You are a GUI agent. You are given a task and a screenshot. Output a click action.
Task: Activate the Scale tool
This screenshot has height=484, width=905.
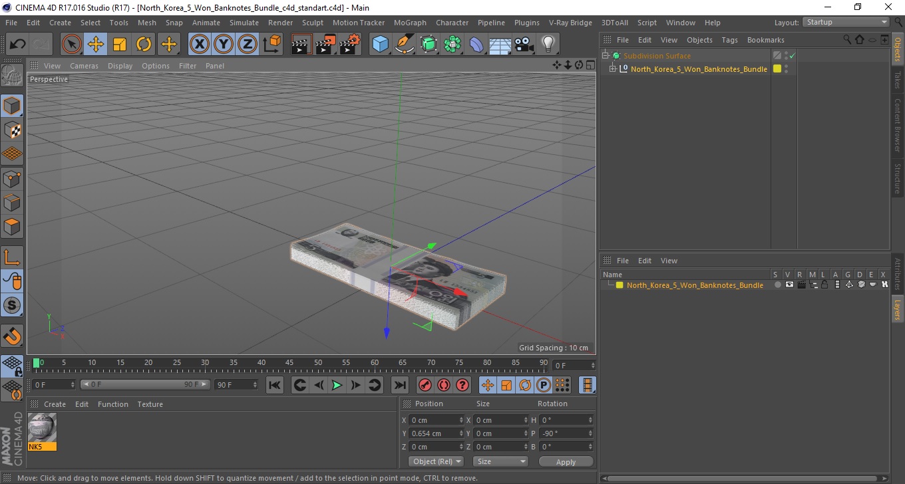coord(120,45)
